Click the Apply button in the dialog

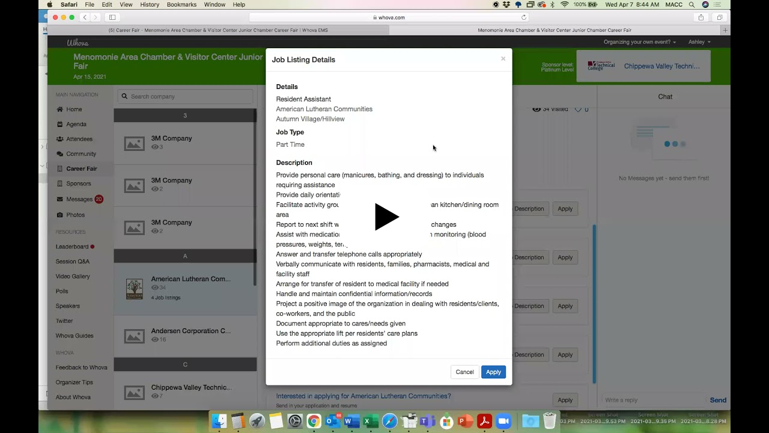tap(493, 372)
